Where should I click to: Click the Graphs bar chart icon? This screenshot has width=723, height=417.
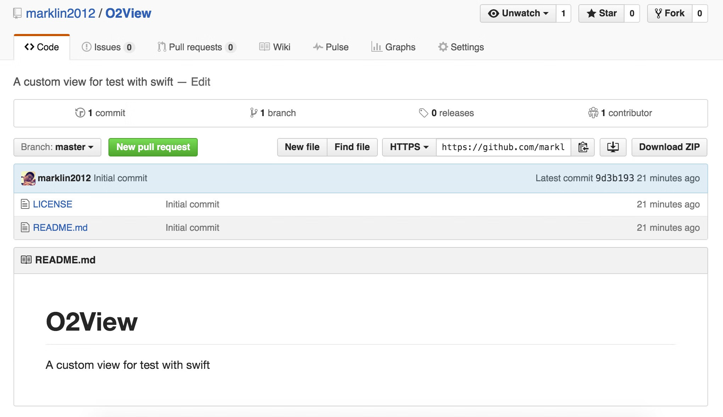click(376, 47)
